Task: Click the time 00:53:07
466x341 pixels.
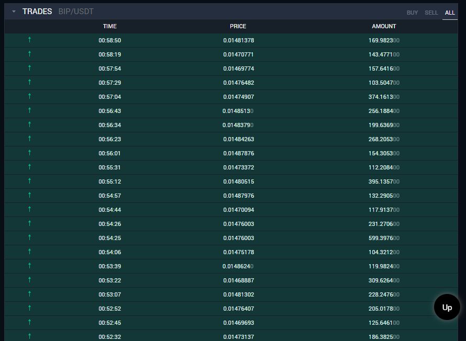Action: (109, 294)
